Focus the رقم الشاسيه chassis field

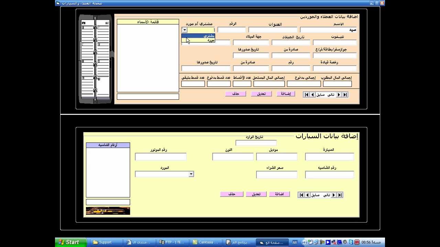[330, 175]
